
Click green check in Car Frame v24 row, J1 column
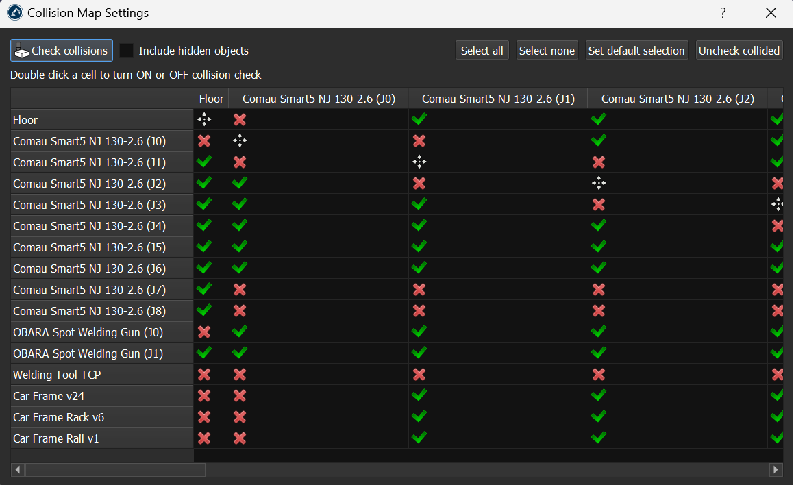pos(419,396)
